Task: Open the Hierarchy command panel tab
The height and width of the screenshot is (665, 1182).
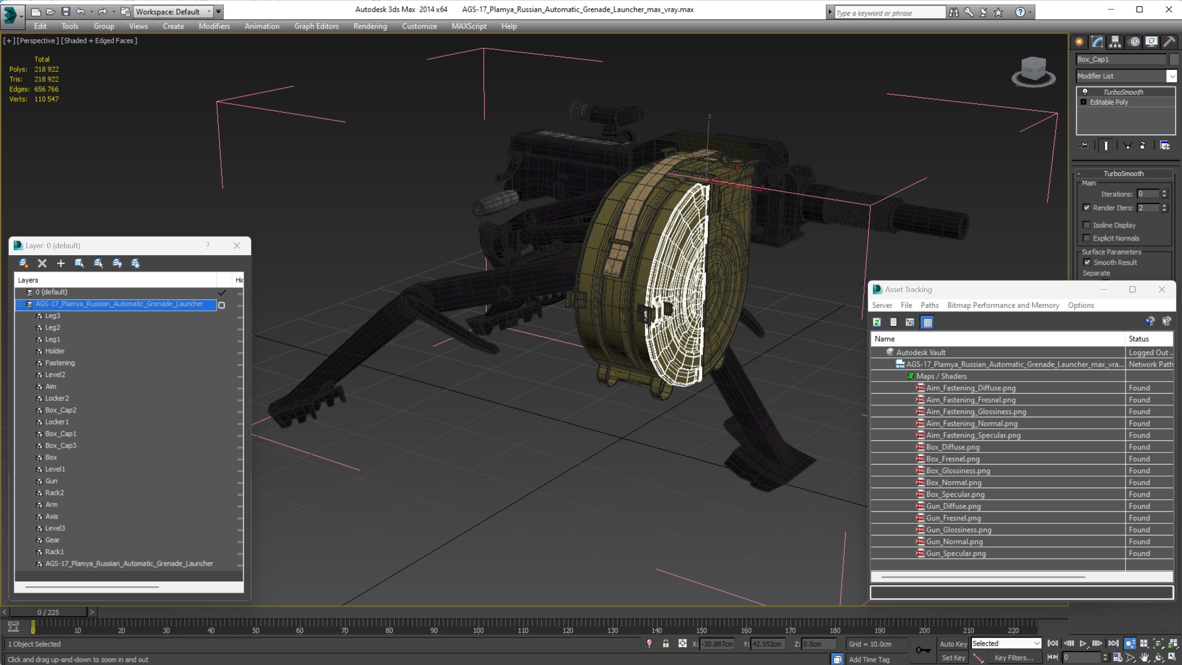Action: [x=1115, y=42]
